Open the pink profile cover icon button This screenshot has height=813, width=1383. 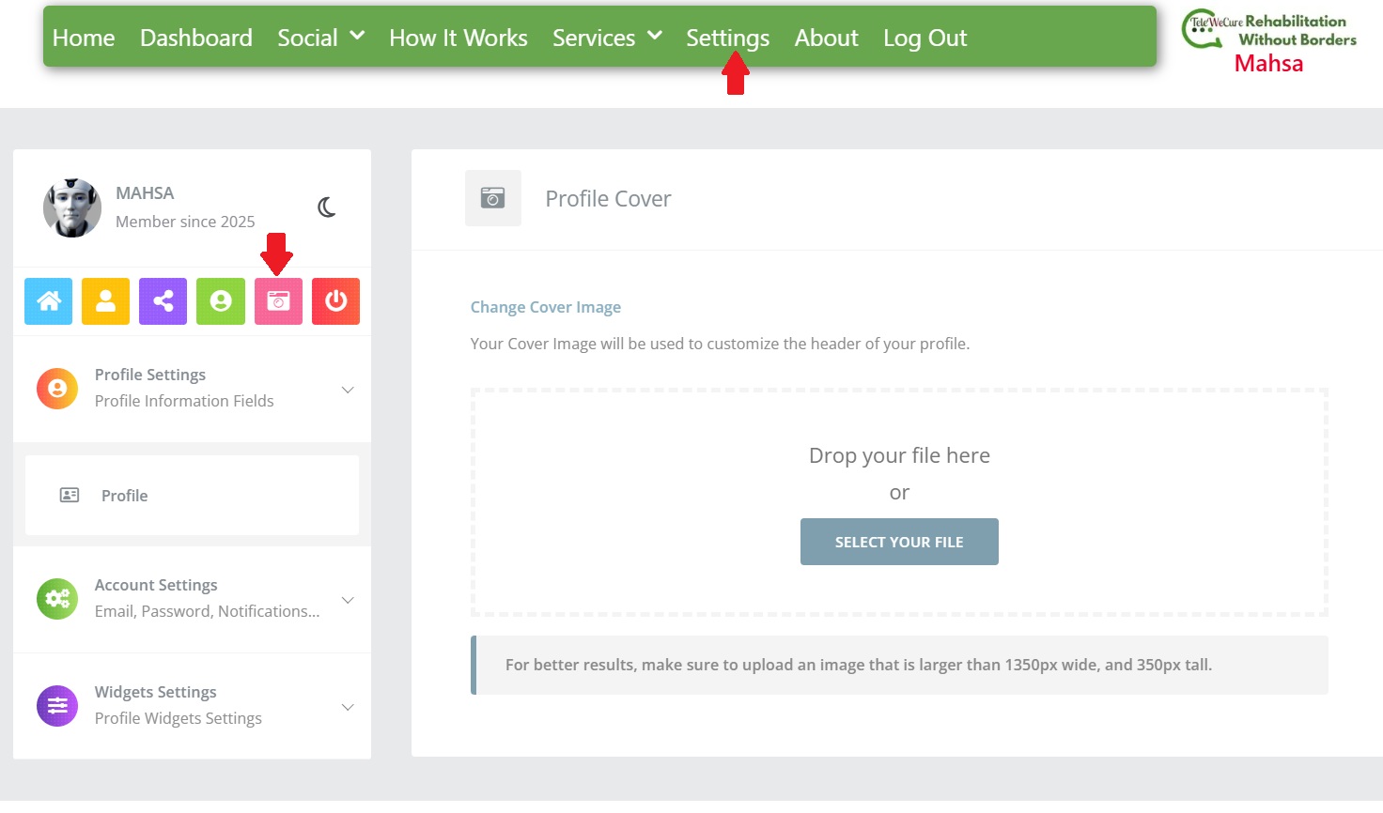click(x=278, y=301)
